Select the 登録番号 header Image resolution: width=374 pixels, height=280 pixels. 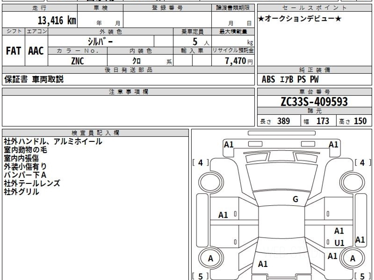[x=167, y=8]
